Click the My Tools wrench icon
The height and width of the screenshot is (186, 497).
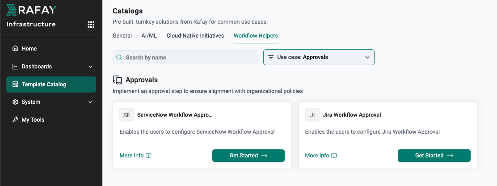[x=15, y=120]
